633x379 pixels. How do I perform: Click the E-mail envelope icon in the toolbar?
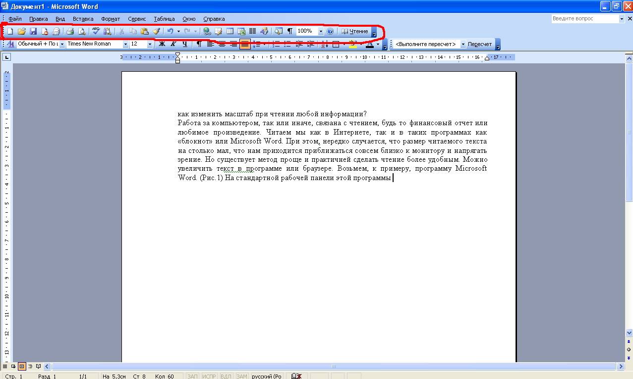[x=57, y=31]
